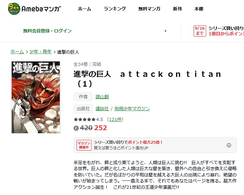Click the Attack on Titan cover thumbnail
The image size is (244, 195).
pyautogui.click(x=36, y=97)
